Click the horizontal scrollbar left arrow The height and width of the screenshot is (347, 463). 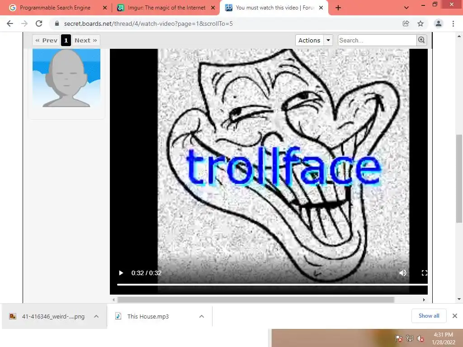(113, 300)
